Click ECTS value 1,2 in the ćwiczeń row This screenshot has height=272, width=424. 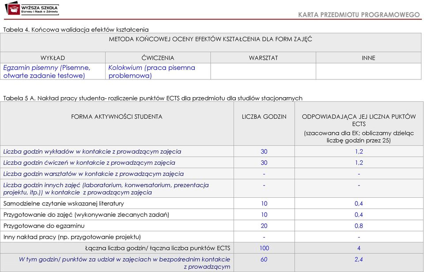click(359, 162)
